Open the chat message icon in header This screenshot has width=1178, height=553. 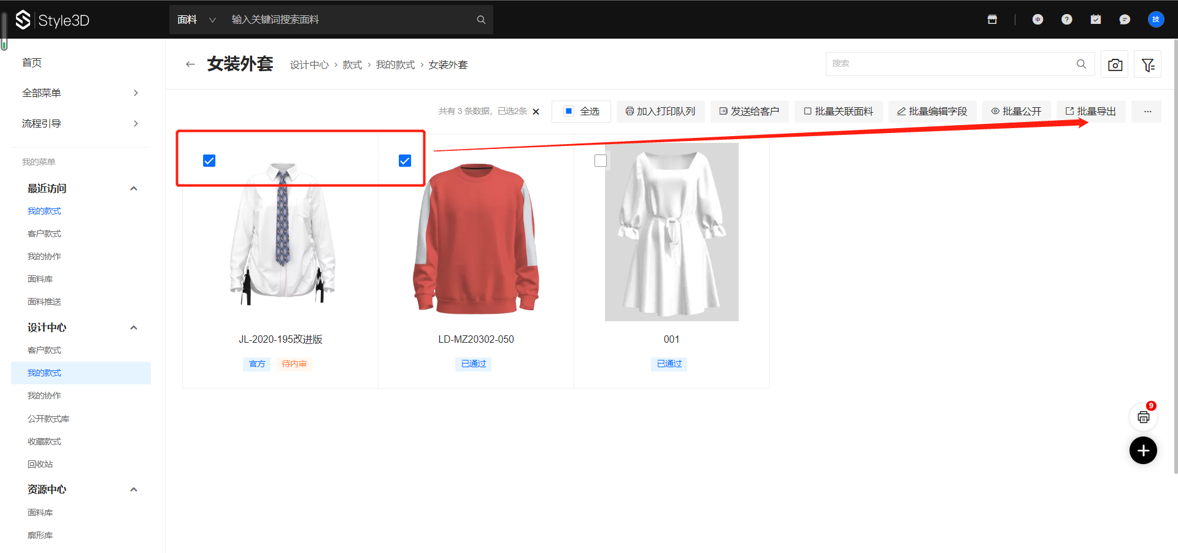coord(1124,20)
